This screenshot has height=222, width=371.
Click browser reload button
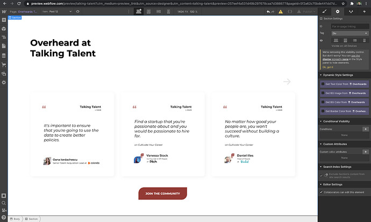(19, 4)
